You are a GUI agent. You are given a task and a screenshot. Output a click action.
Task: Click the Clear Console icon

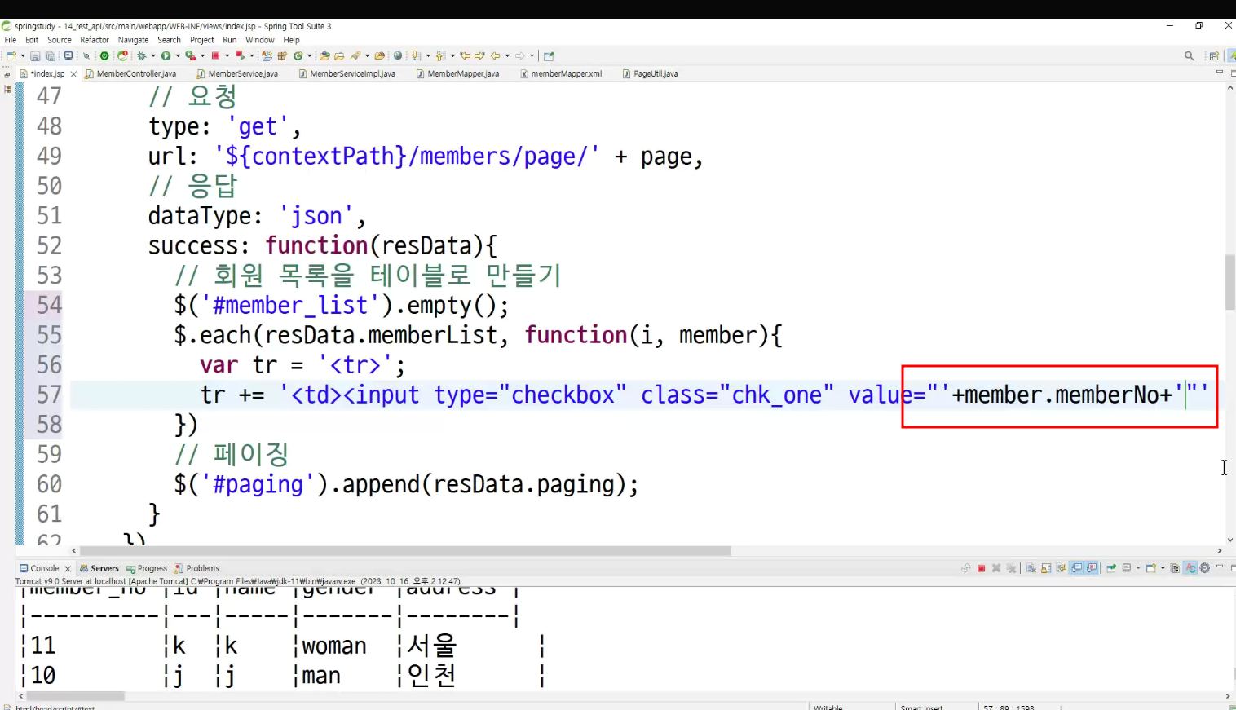click(x=1031, y=568)
